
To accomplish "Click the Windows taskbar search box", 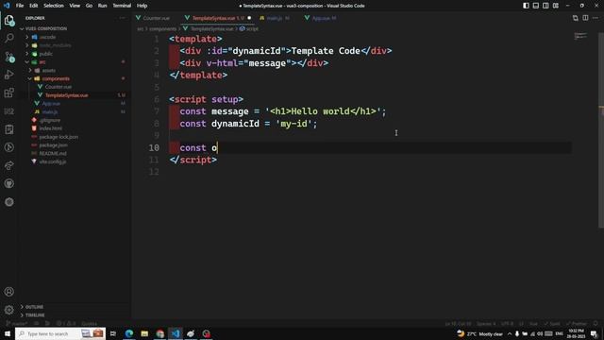I will click(60, 333).
